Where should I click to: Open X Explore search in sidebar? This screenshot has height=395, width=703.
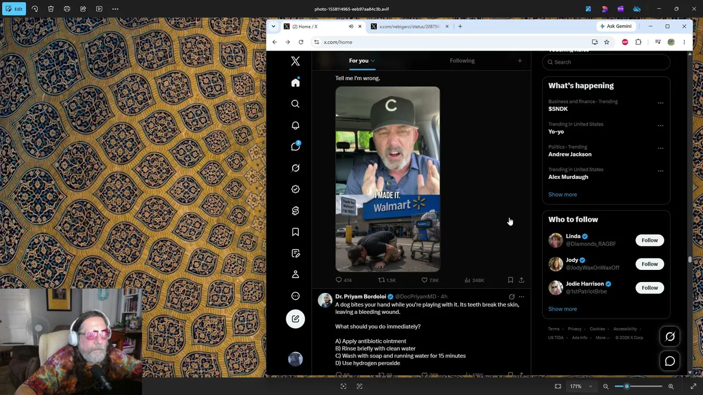295,104
